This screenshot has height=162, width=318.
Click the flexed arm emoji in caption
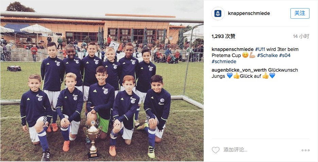(x=252, y=55)
